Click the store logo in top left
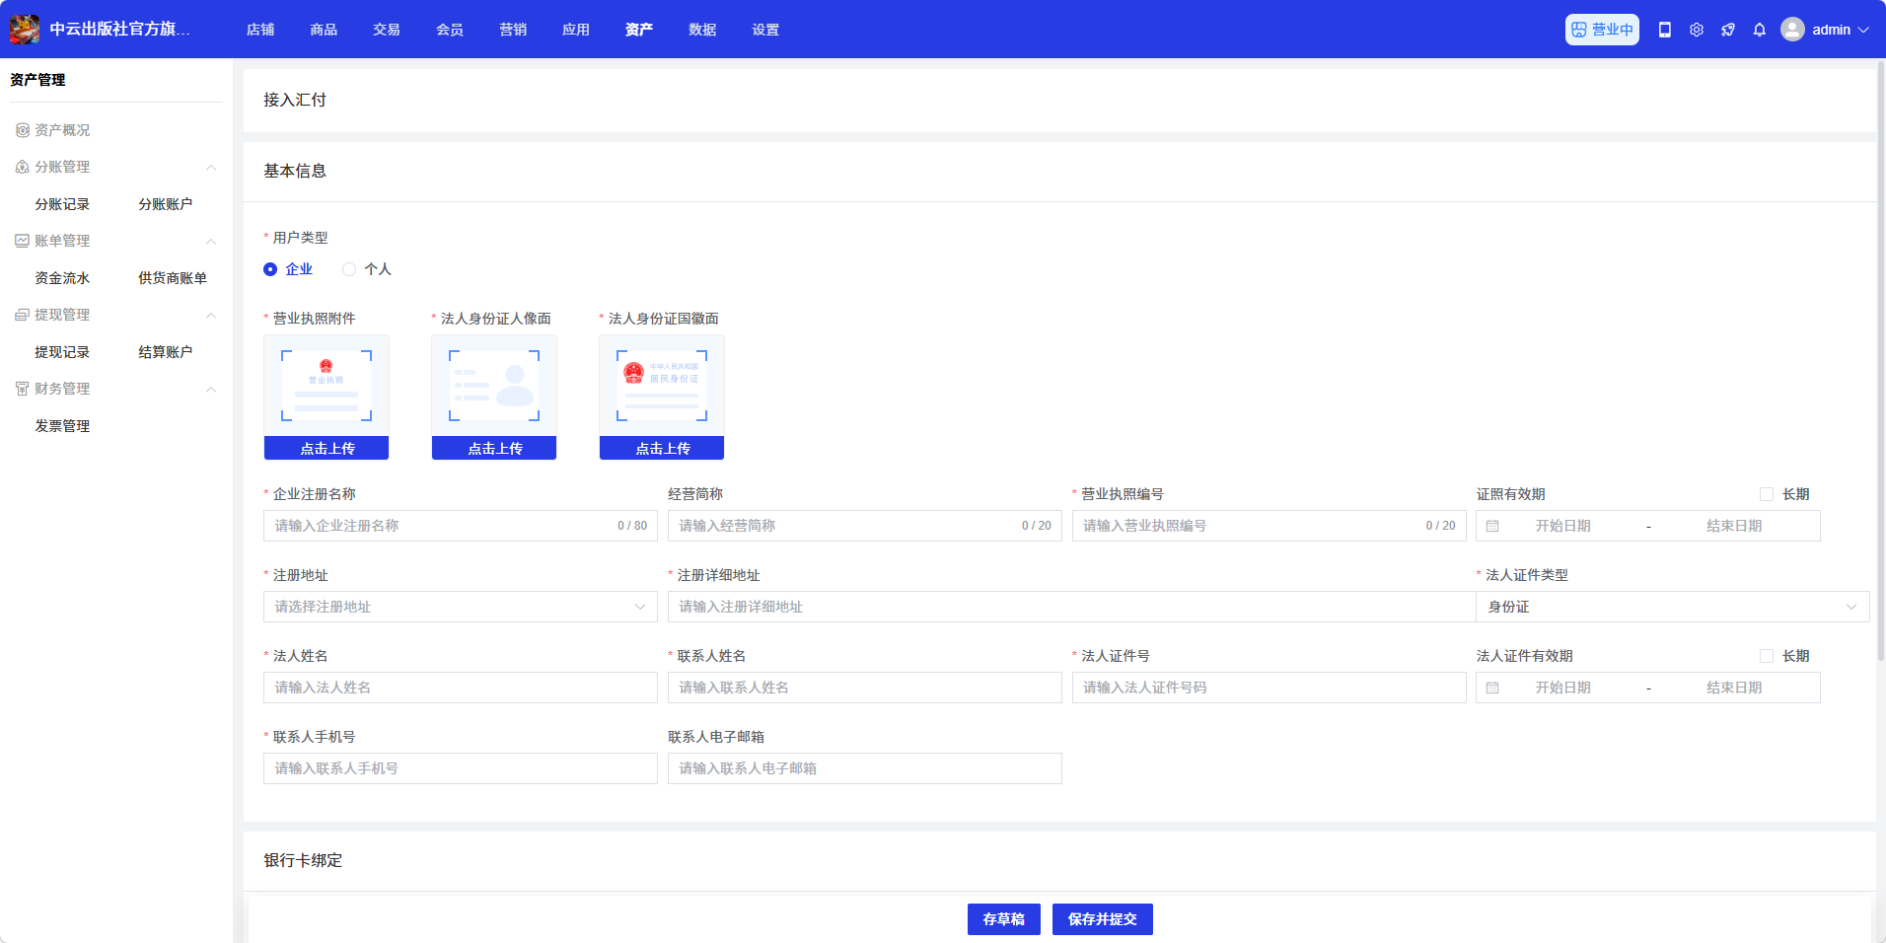 (x=25, y=30)
